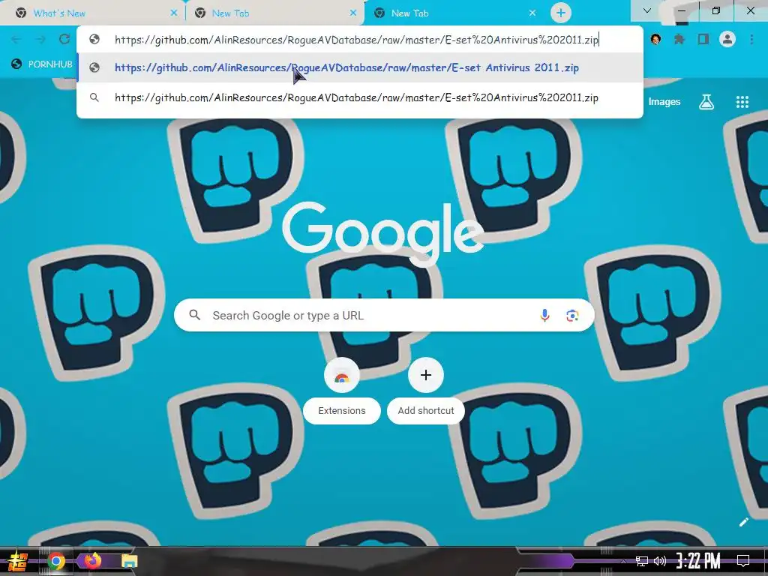Reload the current page

[x=64, y=39]
